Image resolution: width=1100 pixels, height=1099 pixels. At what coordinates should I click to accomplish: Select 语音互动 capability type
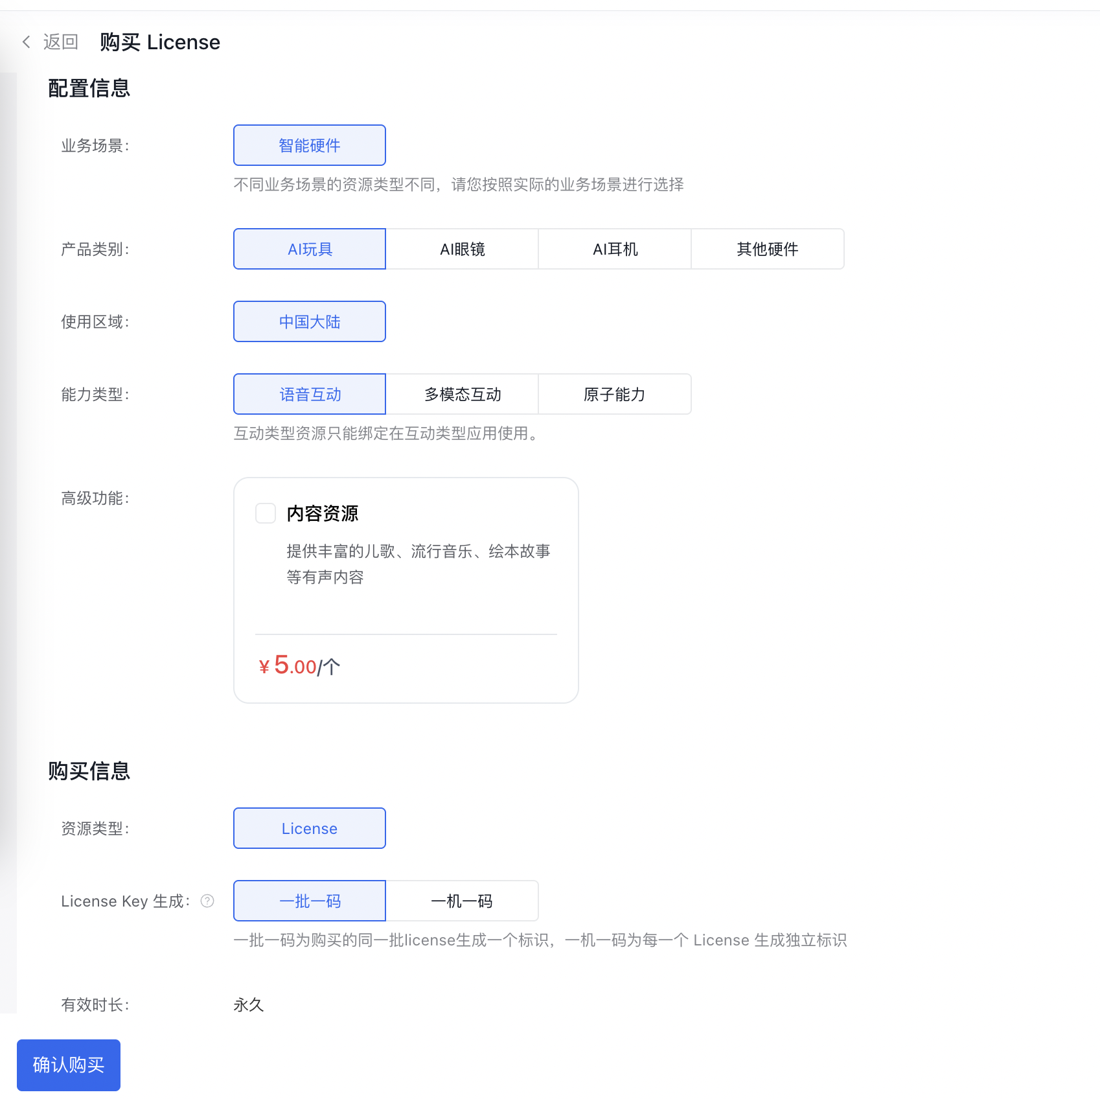point(310,394)
